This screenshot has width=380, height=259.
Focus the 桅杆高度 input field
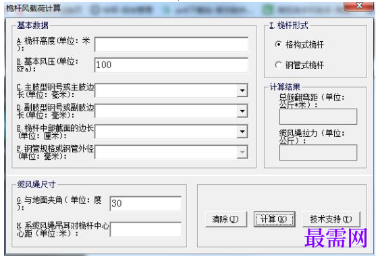click(171, 45)
